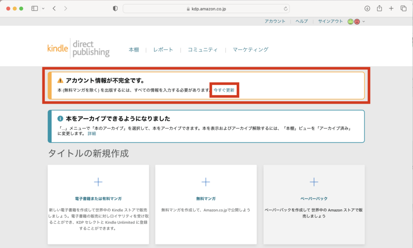Switch to the レポート tab
The image size is (413, 248).
pyautogui.click(x=163, y=50)
